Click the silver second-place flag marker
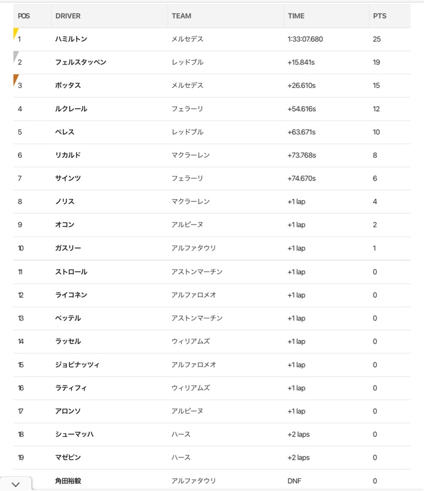This screenshot has width=424, height=491. click(16, 56)
